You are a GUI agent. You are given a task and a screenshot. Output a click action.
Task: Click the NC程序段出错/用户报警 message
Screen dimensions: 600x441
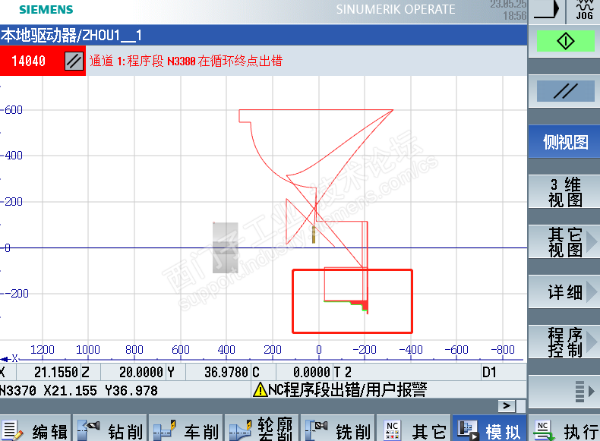tap(347, 390)
